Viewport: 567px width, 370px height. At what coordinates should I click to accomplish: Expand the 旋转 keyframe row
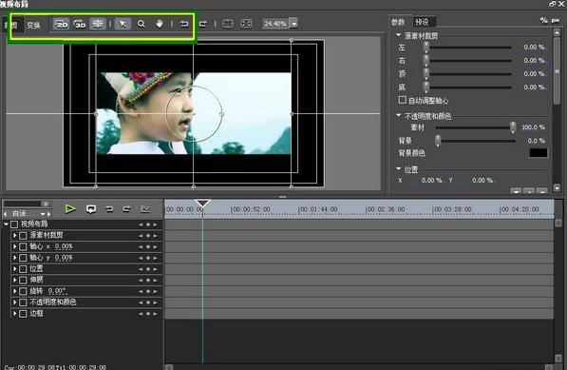coord(15,291)
